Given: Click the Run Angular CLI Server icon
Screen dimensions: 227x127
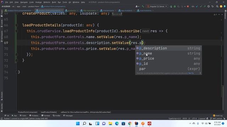Looking at the screenshot, I should click(171, 6).
